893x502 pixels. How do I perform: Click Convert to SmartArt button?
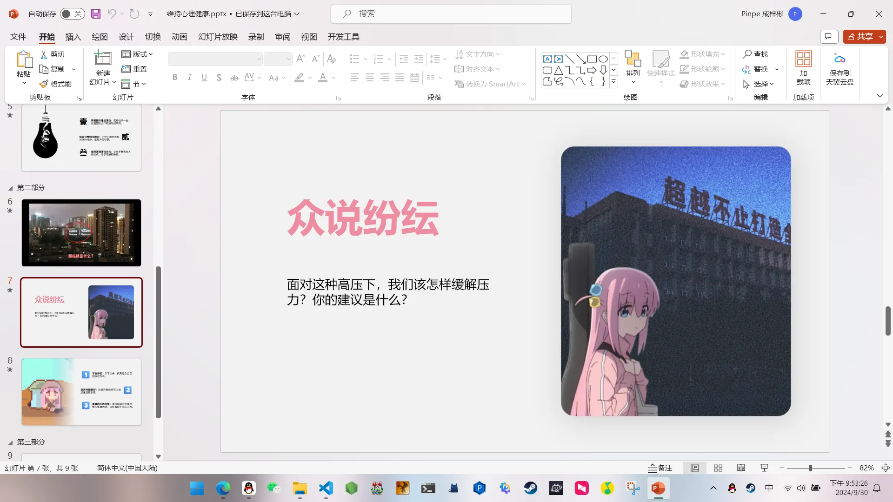[490, 84]
